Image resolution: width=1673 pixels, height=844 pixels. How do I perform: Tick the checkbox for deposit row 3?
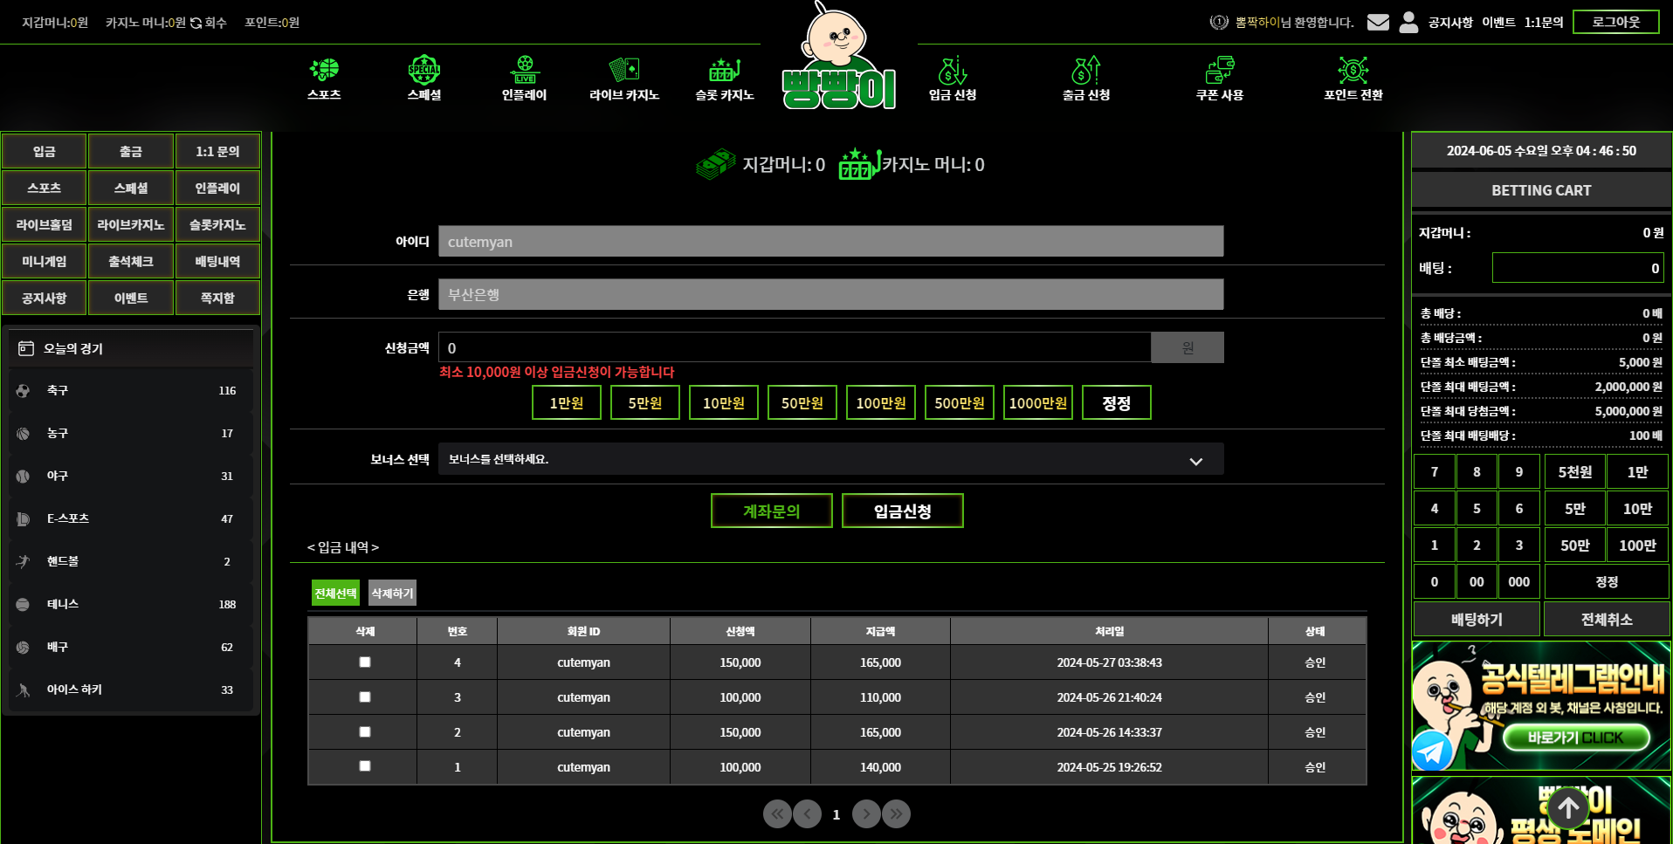pyautogui.click(x=365, y=697)
